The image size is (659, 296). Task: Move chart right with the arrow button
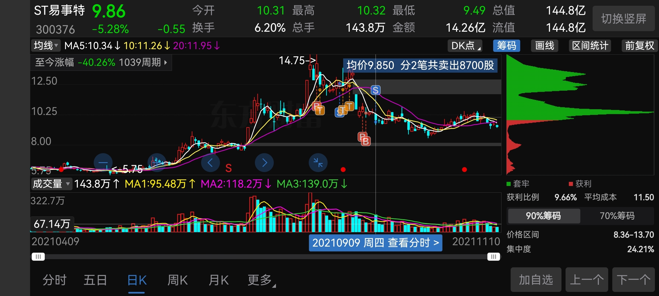264,163
